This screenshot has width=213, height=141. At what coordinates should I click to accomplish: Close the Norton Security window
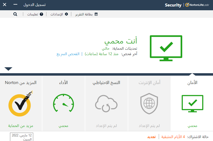[x=5, y=5]
